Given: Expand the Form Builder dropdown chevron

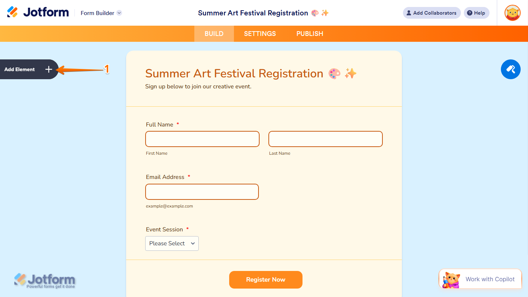Looking at the screenshot, I should pos(119,13).
